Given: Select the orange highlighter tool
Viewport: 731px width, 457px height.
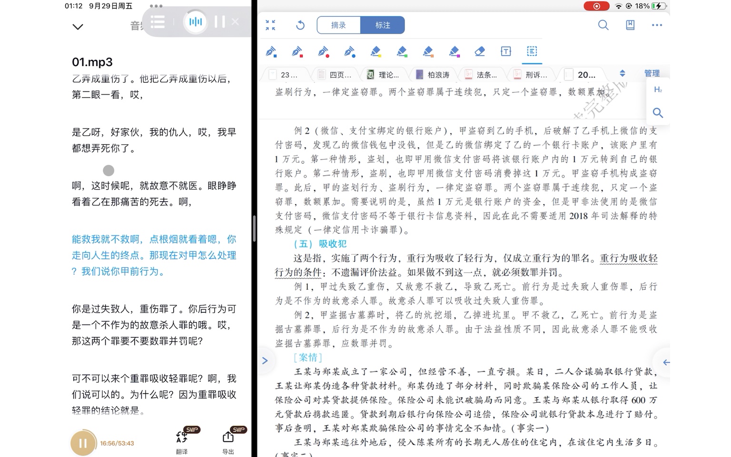Looking at the screenshot, I should click(x=428, y=51).
